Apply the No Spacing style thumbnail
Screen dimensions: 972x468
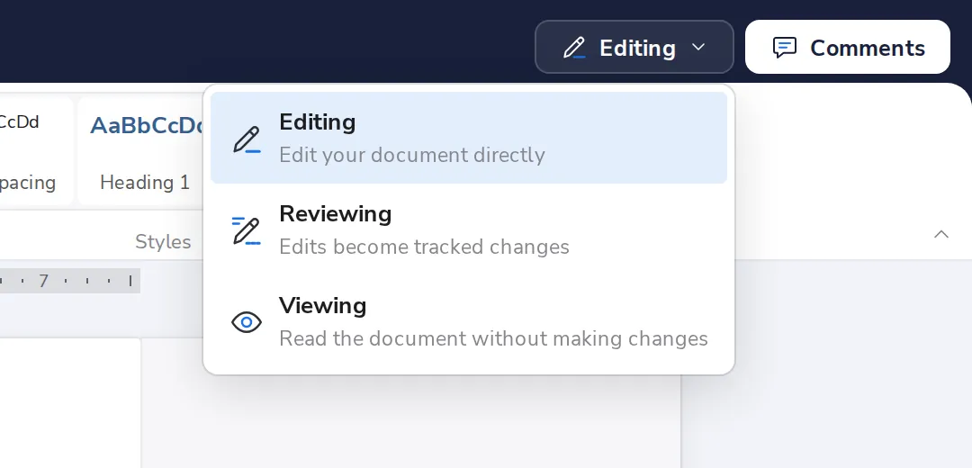pos(32,150)
